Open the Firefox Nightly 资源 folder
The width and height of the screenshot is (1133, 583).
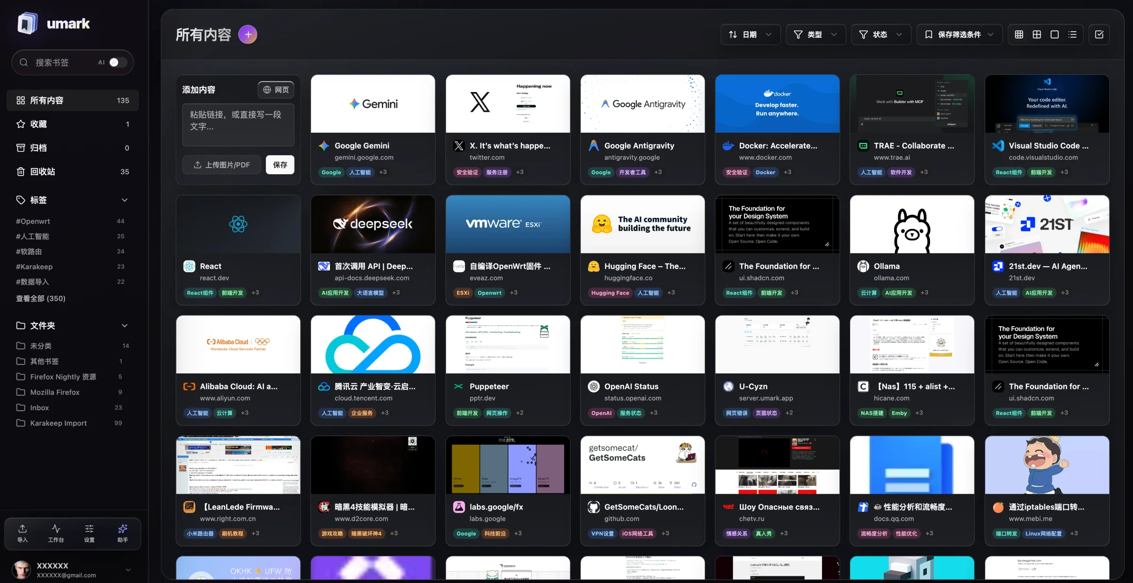click(x=73, y=377)
